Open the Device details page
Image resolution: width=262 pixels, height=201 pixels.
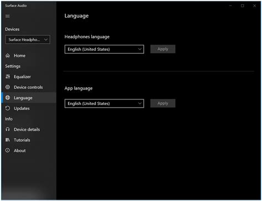tap(29, 129)
